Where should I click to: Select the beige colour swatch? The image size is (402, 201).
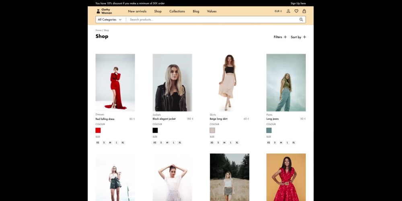coord(212,130)
